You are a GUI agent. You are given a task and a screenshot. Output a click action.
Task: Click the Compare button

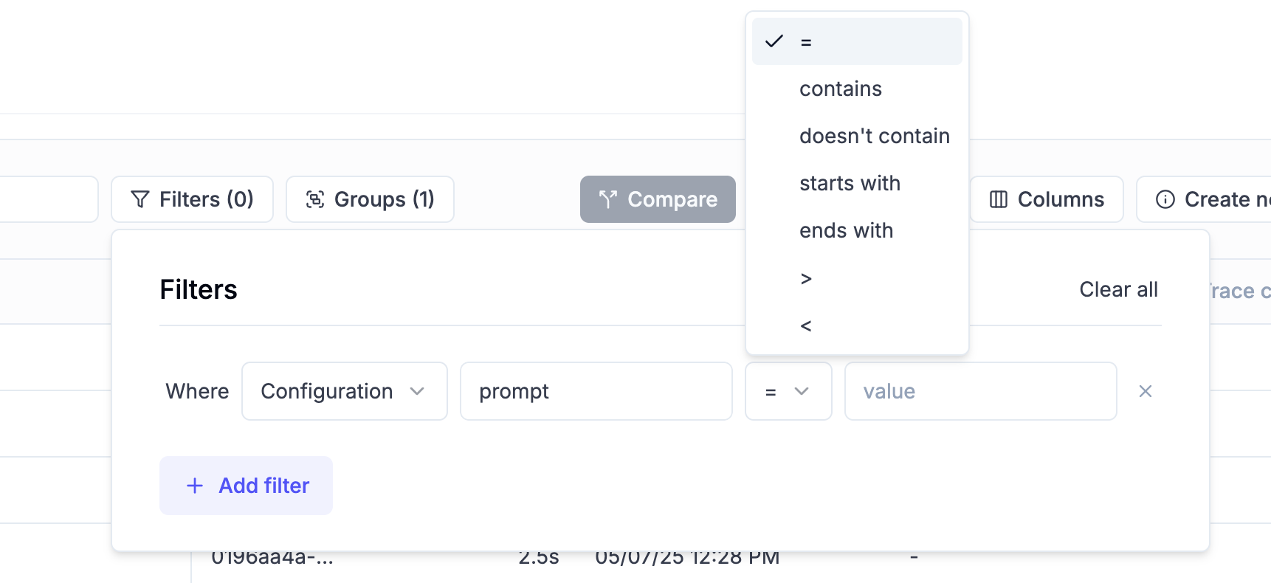(657, 199)
